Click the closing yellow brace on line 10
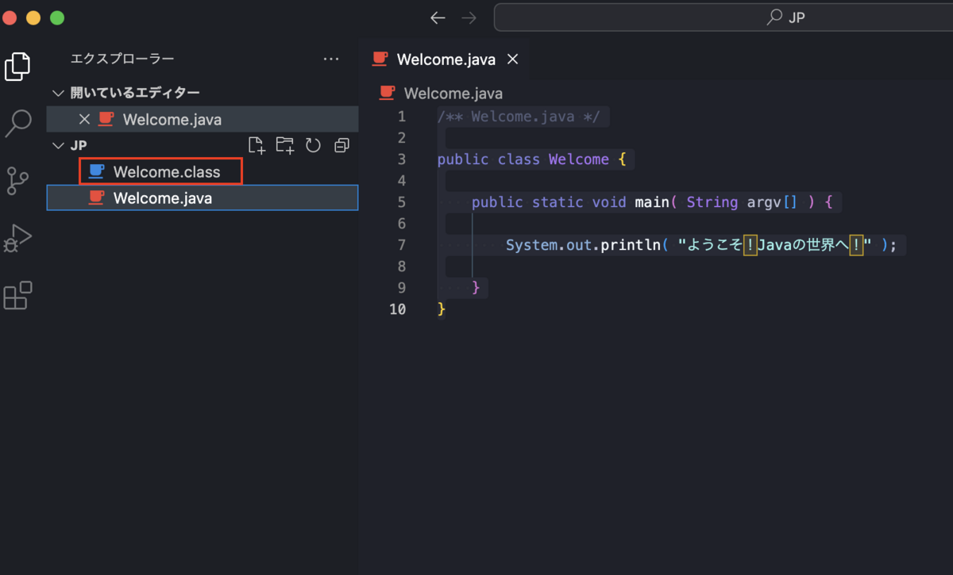Image resolution: width=953 pixels, height=575 pixels. pos(442,309)
